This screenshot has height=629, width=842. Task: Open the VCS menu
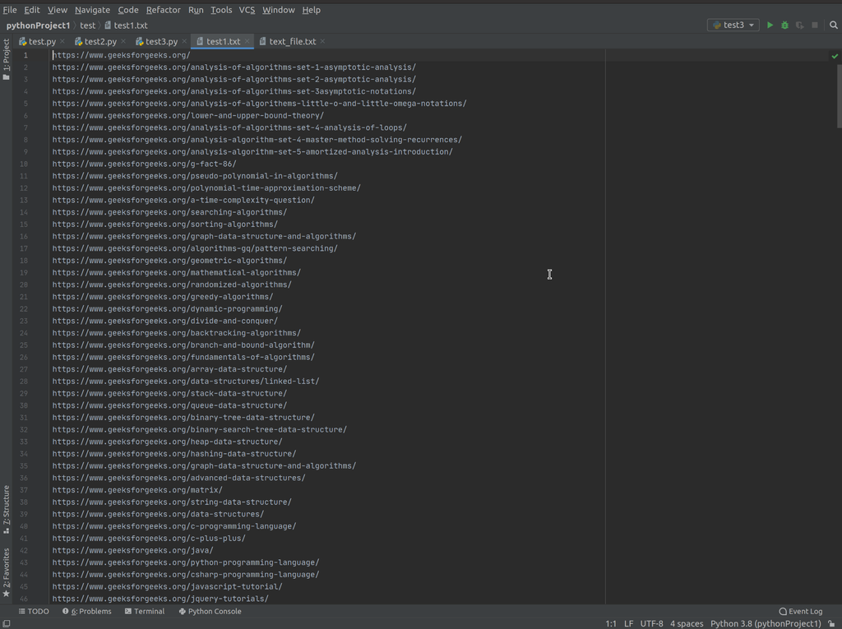(247, 10)
